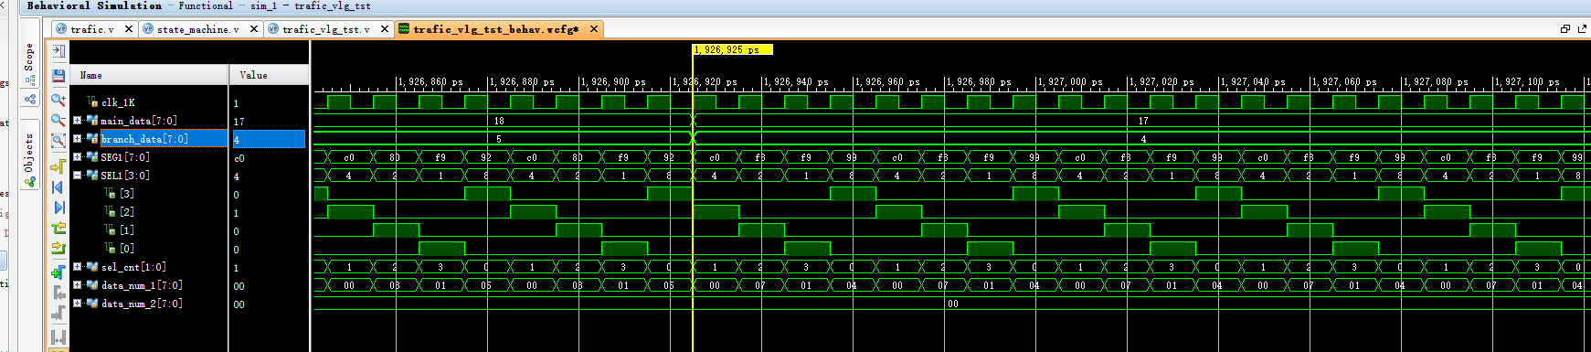Viewport: 1591px width, 352px height.
Task: Switch to the trafic_vlg_tst.v tab
Action: [x=326, y=29]
